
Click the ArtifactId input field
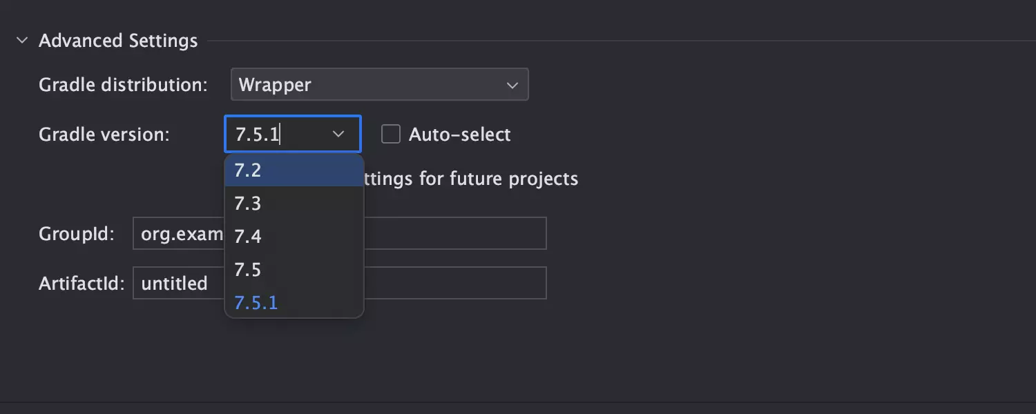point(456,283)
